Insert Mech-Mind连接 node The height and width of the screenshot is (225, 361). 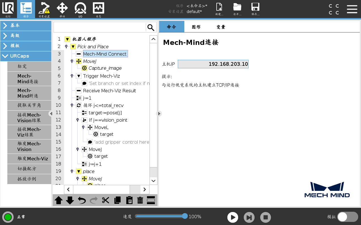[x=29, y=79]
